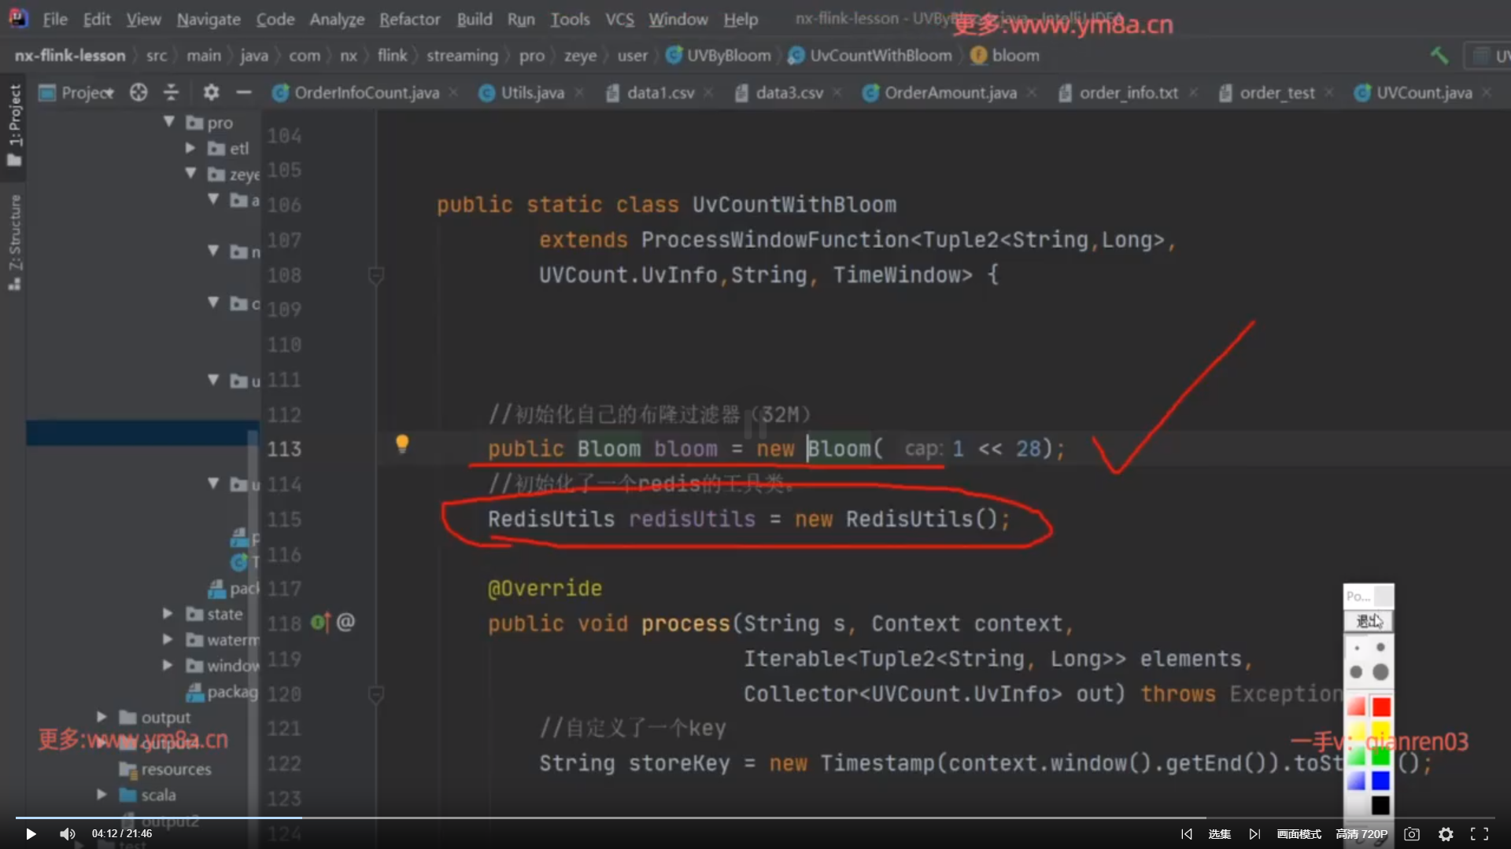Play the video
This screenshot has height=849, width=1511.
point(31,834)
